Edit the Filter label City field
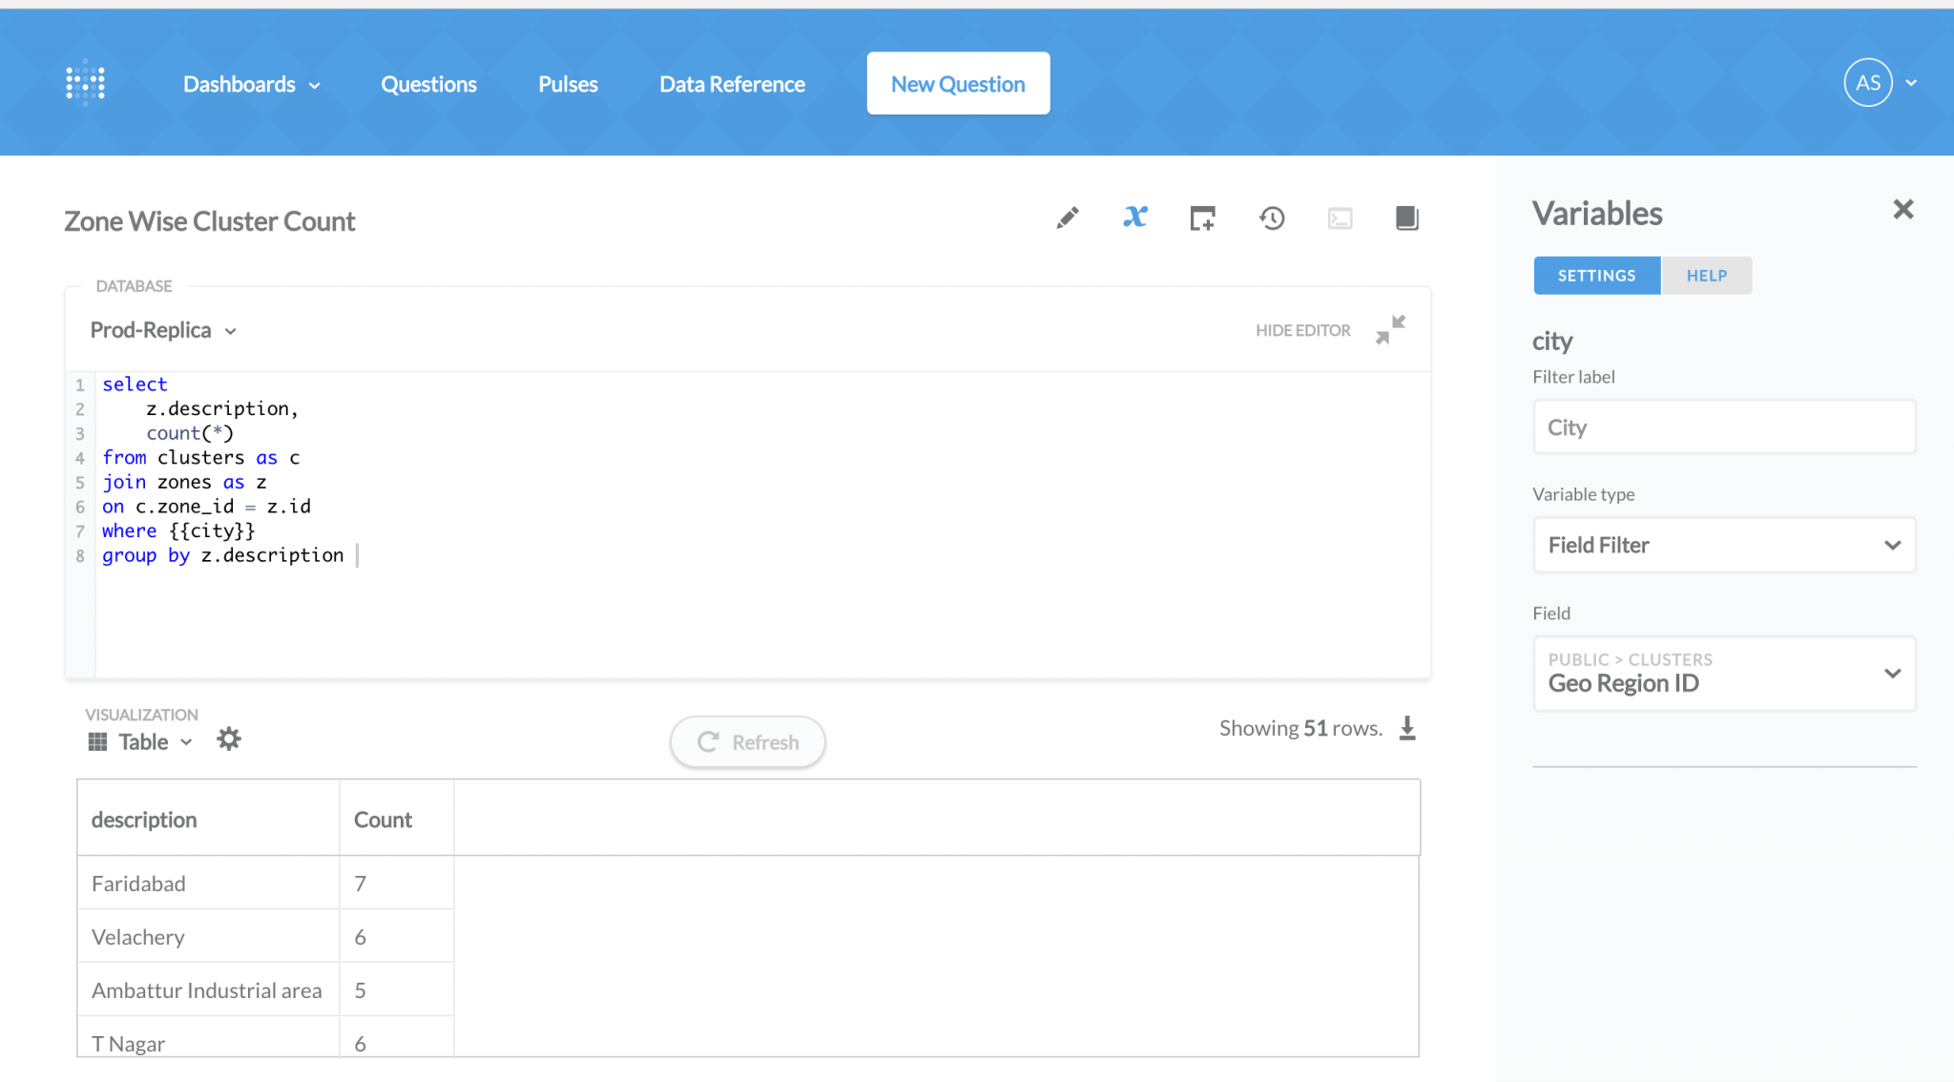 click(x=1724, y=427)
